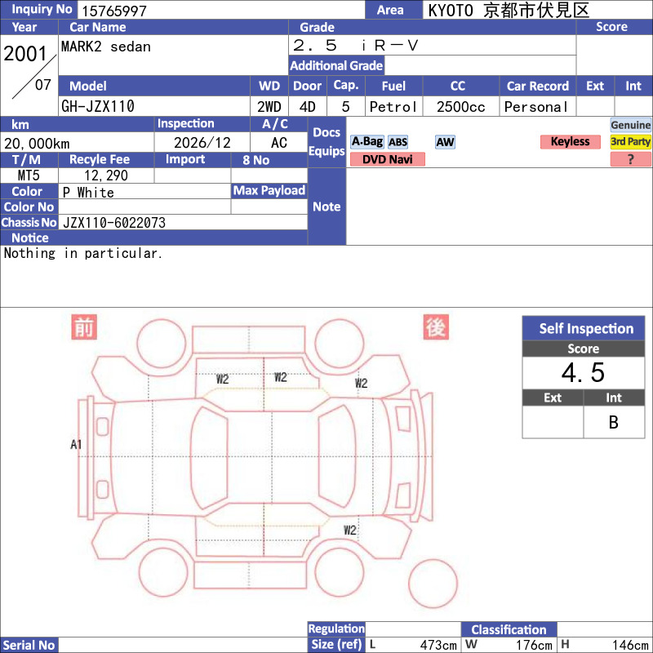This screenshot has width=653, height=653.
Task: Click the model code GH-JZX110
Action: (98, 107)
